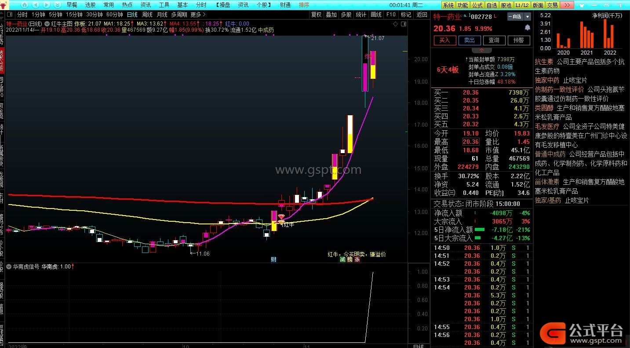Click the -自选 watchlist button
Image resolution: width=630 pixels, height=348 pixels.
point(515,17)
